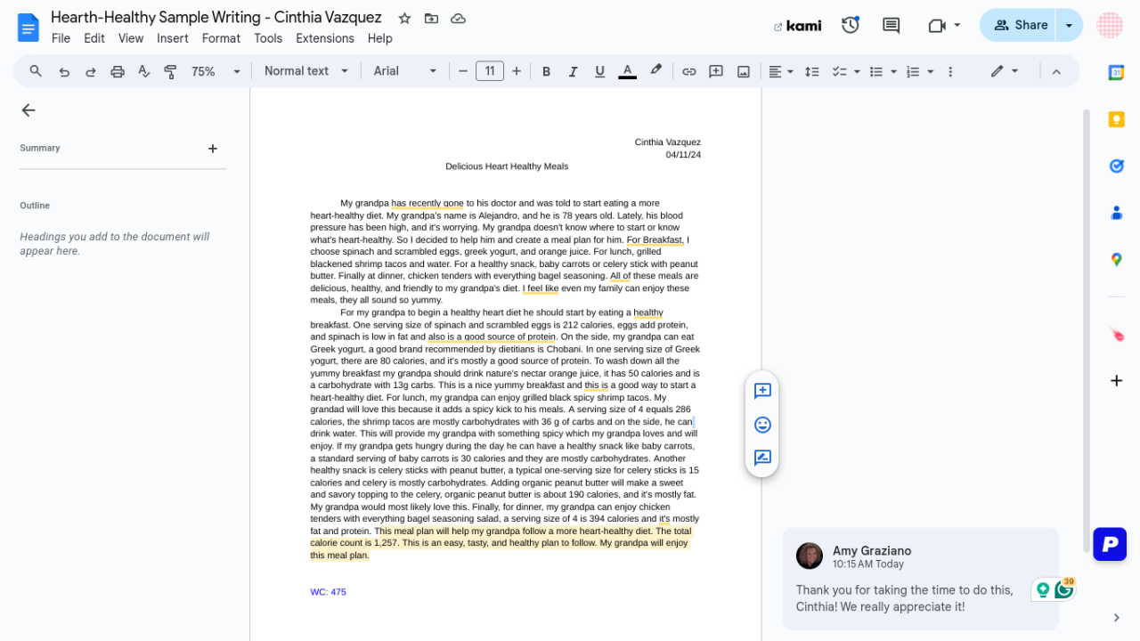Open the File menu
Screen dimensions: 1140x641
coord(61,38)
